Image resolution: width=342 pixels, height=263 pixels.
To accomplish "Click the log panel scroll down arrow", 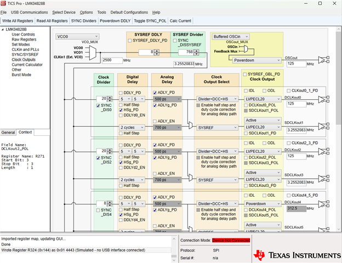I will pyautogui.click(x=174, y=260).
